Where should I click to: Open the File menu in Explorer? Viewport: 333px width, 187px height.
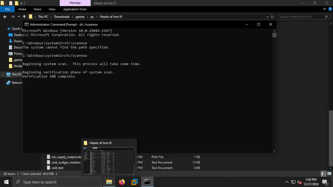7,9
